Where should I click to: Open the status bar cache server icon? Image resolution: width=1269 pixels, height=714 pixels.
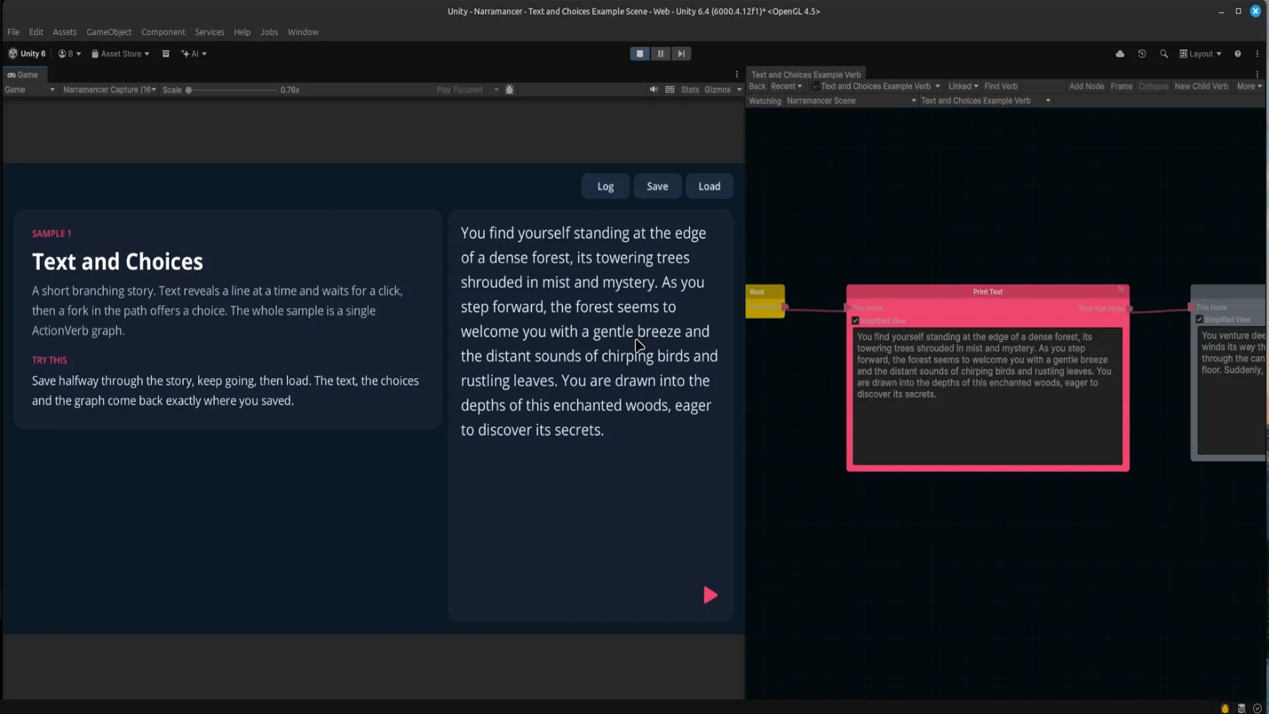tap(1241, 708)
